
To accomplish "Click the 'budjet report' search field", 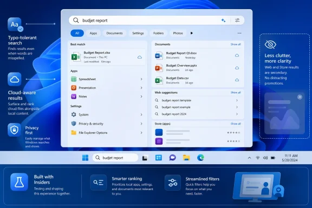I will 157,20.
